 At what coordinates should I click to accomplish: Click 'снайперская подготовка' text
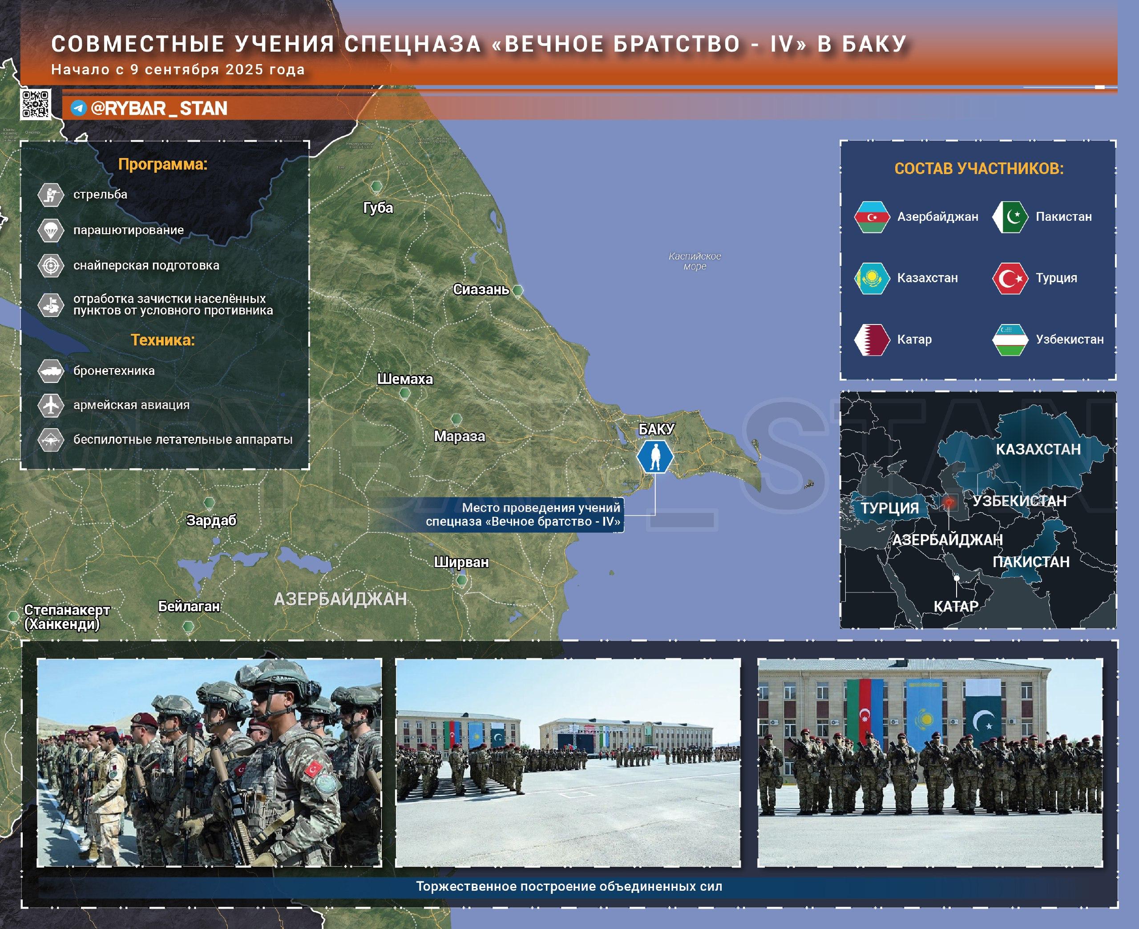coord(146,265)
